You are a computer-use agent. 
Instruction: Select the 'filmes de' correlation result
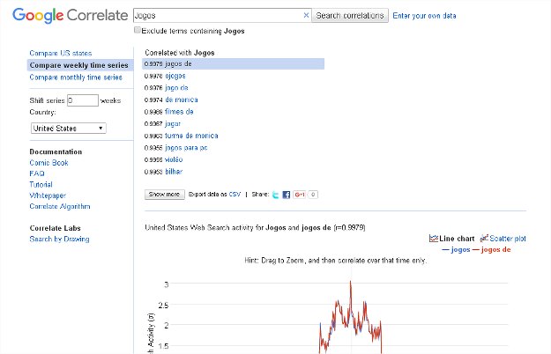(179, 112)
